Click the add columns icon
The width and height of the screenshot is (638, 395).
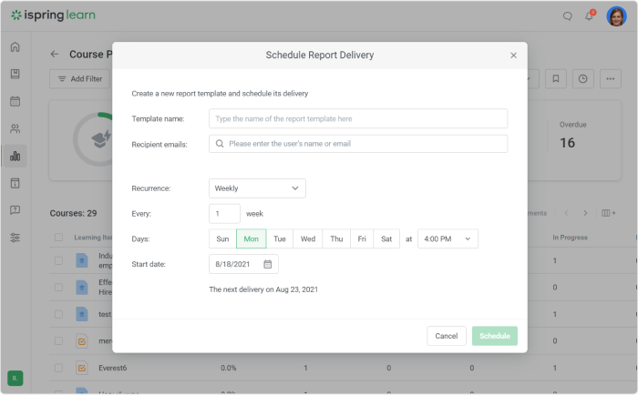click(x=609, y=213)
